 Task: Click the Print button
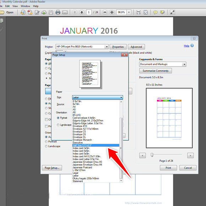168,168
